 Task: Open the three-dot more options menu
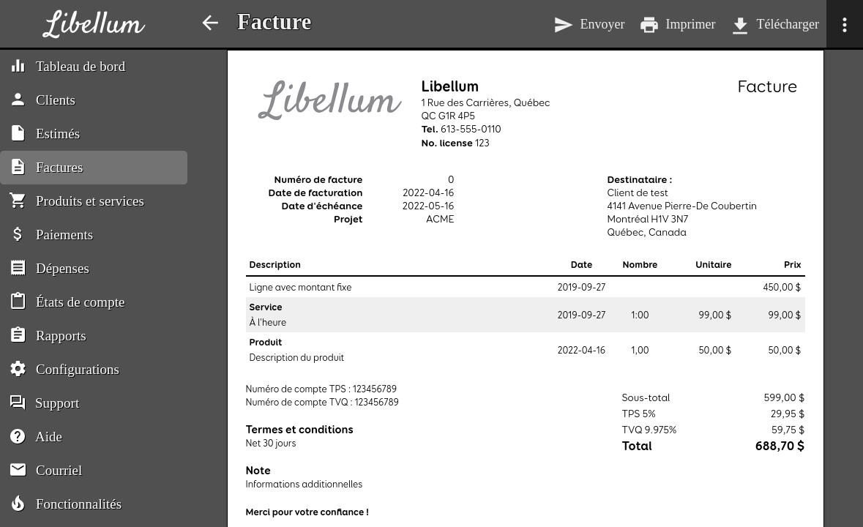click(844, 24)
